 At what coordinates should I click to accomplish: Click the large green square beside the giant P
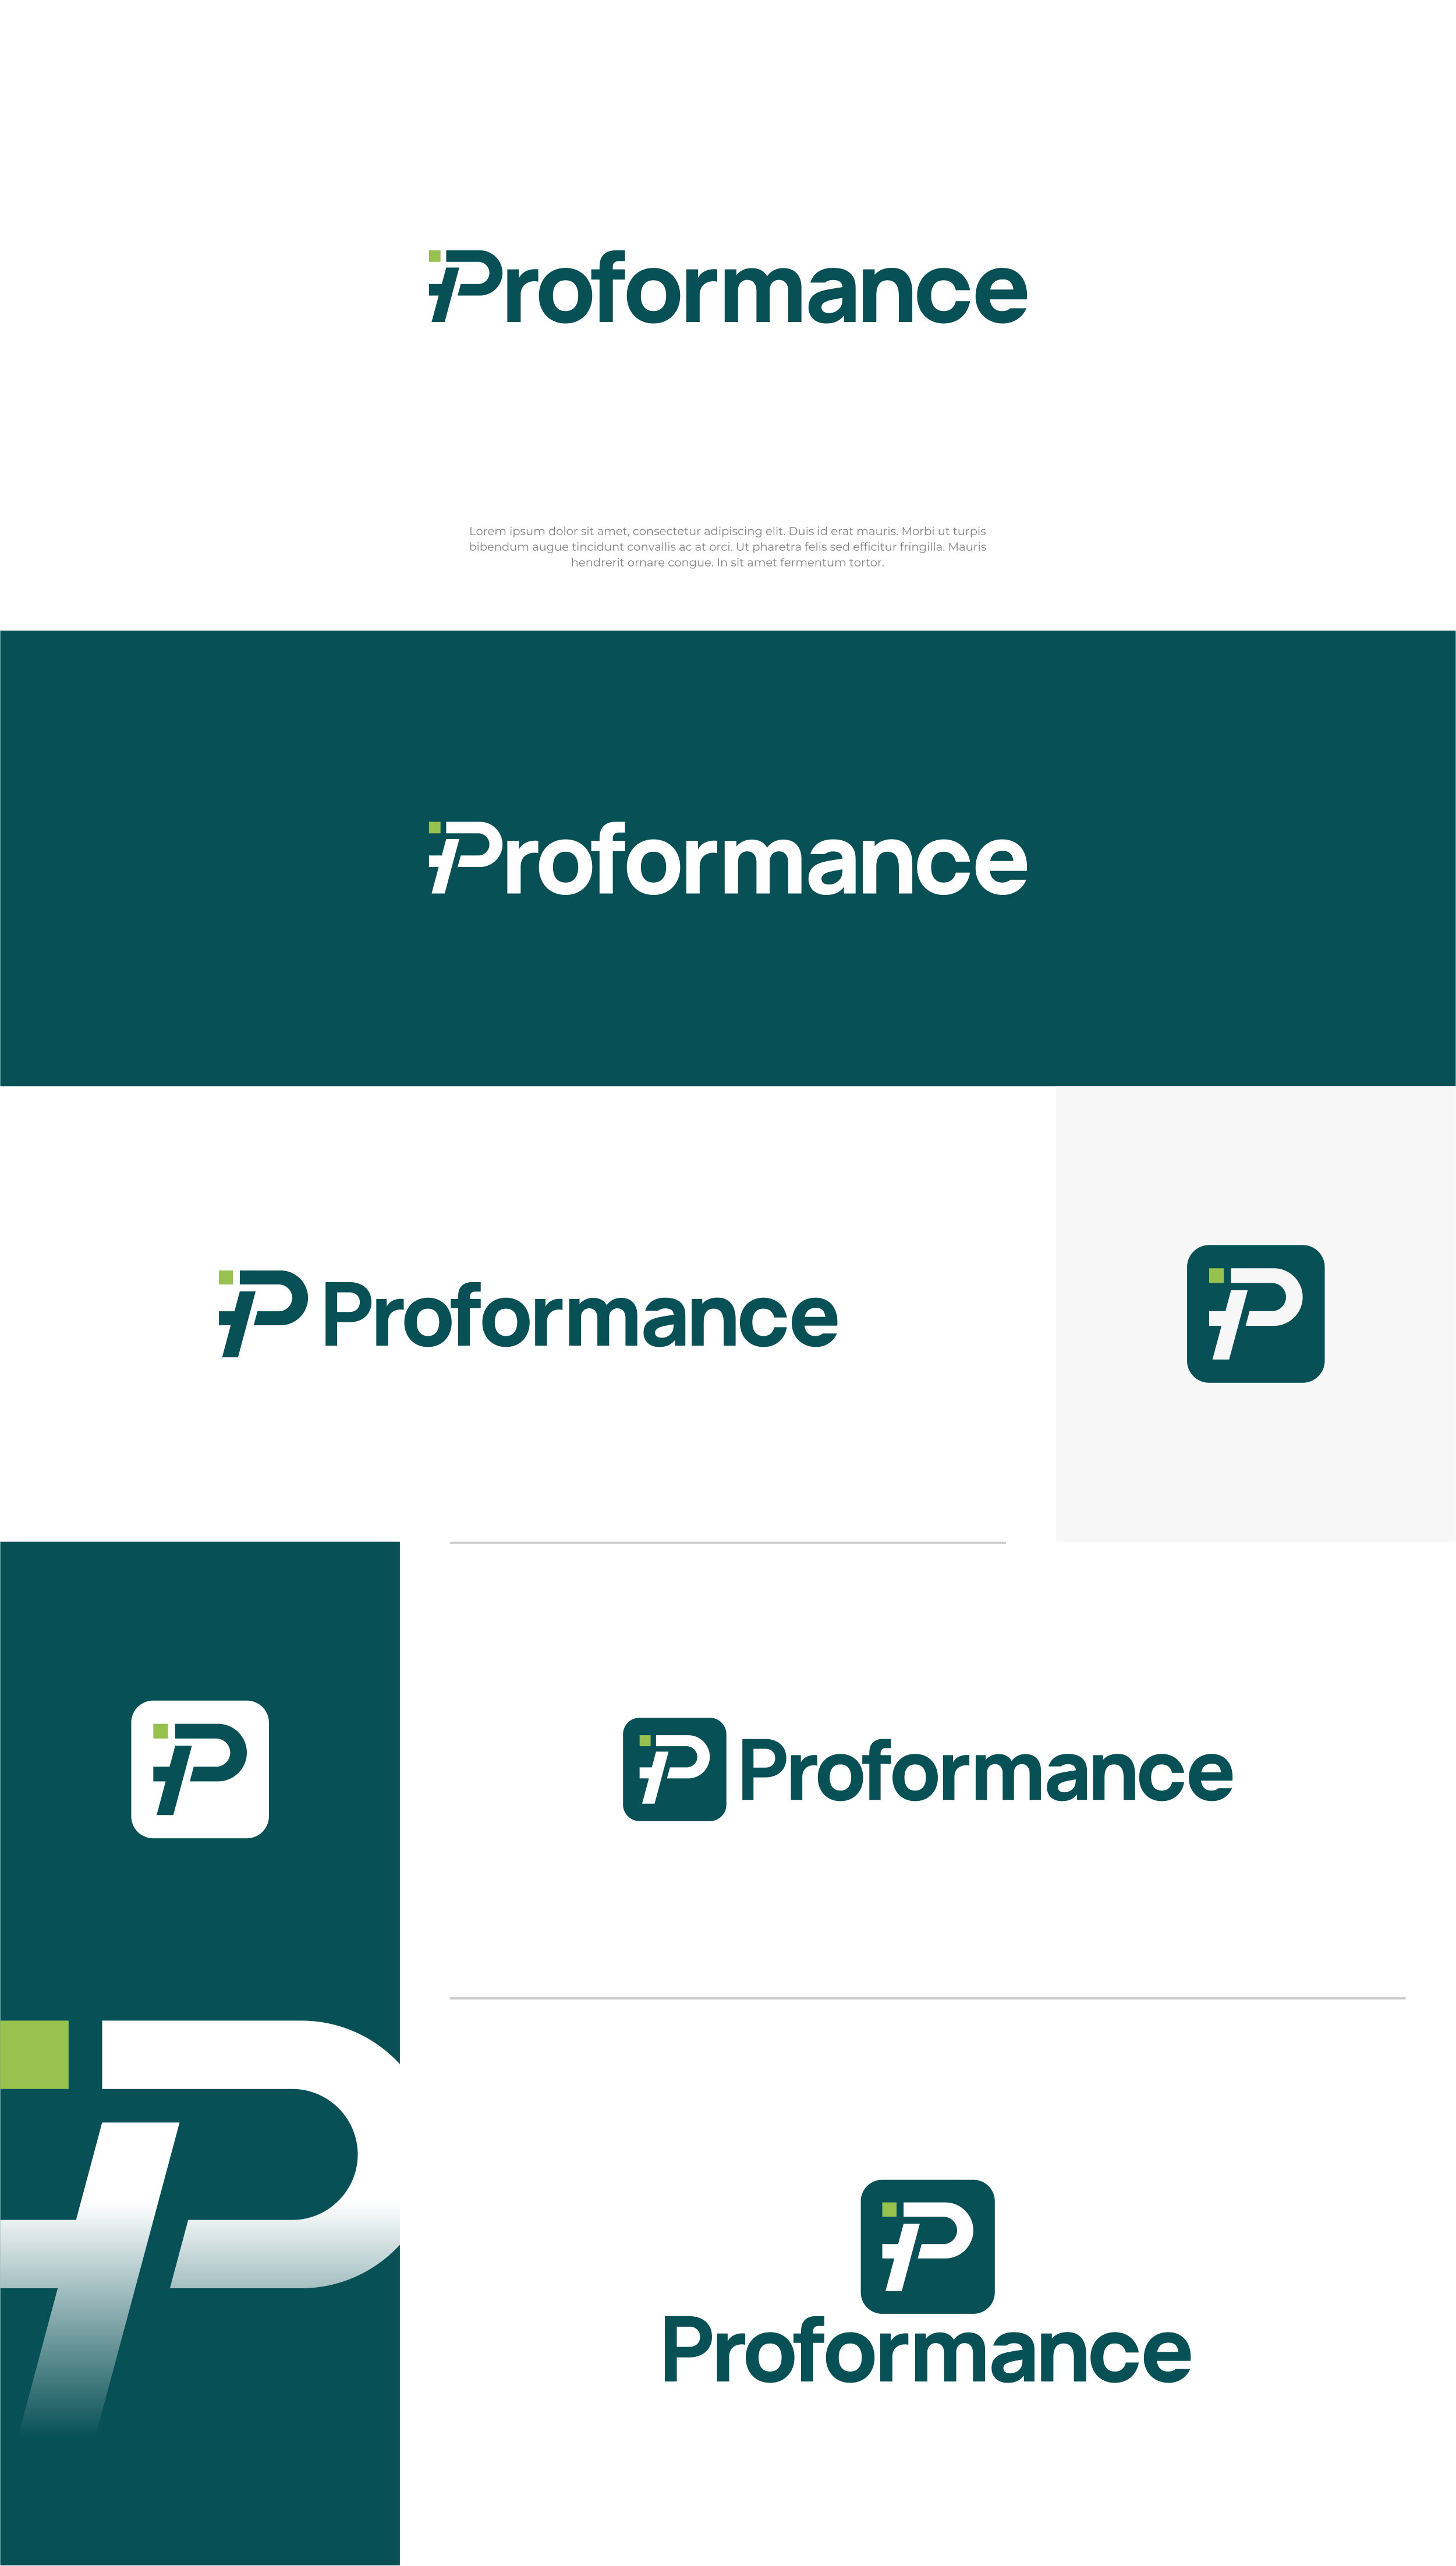pyautogui.click(x=34, y=2054)
